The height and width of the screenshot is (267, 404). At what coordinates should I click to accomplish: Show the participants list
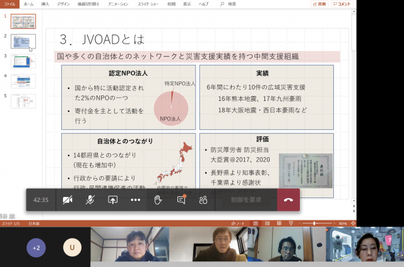tap(203, 199)
